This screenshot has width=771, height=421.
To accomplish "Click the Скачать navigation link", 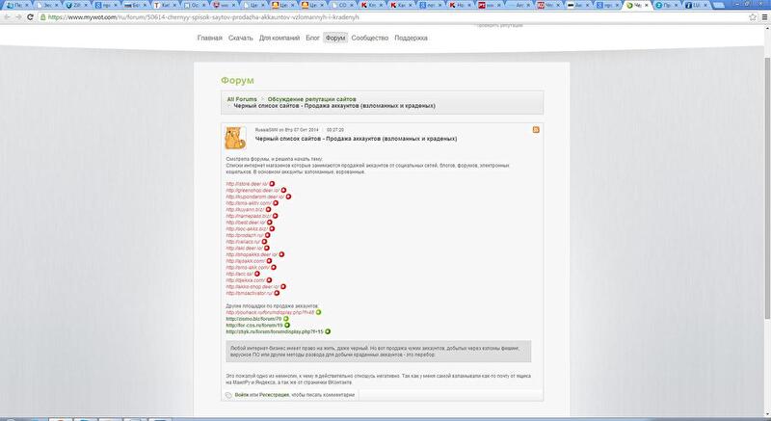I will (x=241, y=38).
